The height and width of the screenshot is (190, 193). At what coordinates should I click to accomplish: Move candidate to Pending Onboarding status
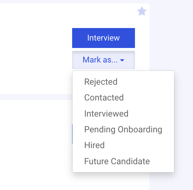click(x=123, y=129)
